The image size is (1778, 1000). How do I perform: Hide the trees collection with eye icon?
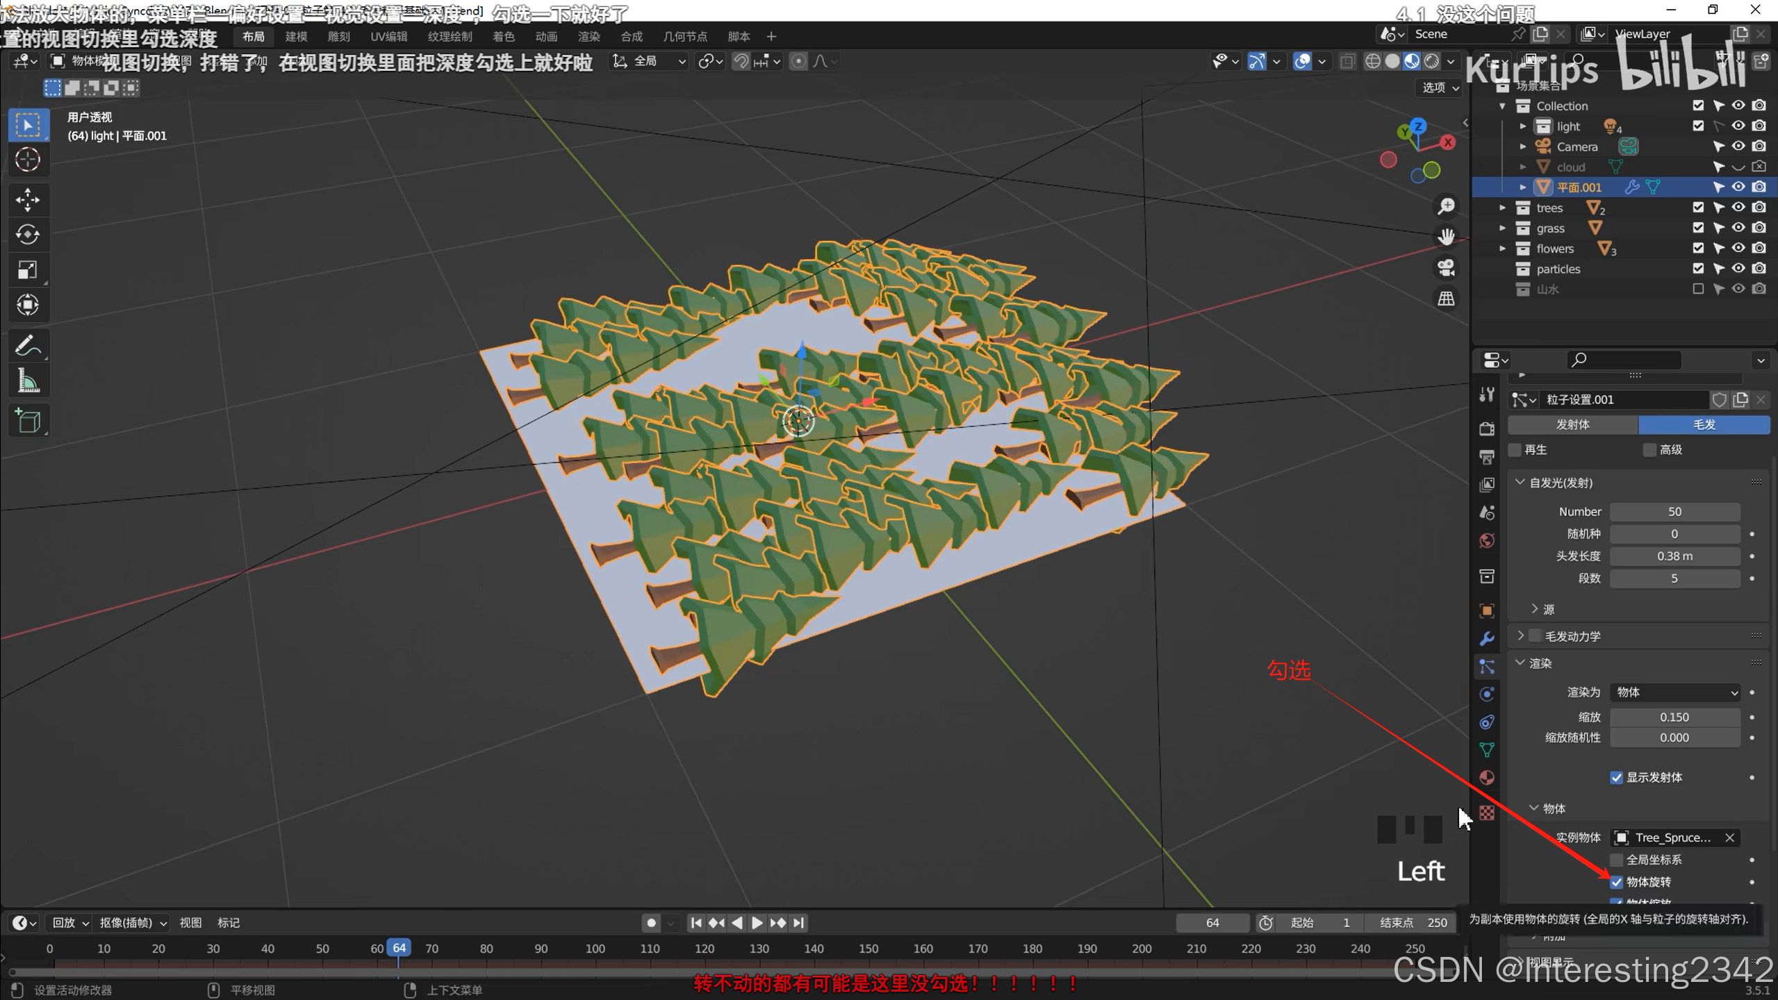[1738, 208]
